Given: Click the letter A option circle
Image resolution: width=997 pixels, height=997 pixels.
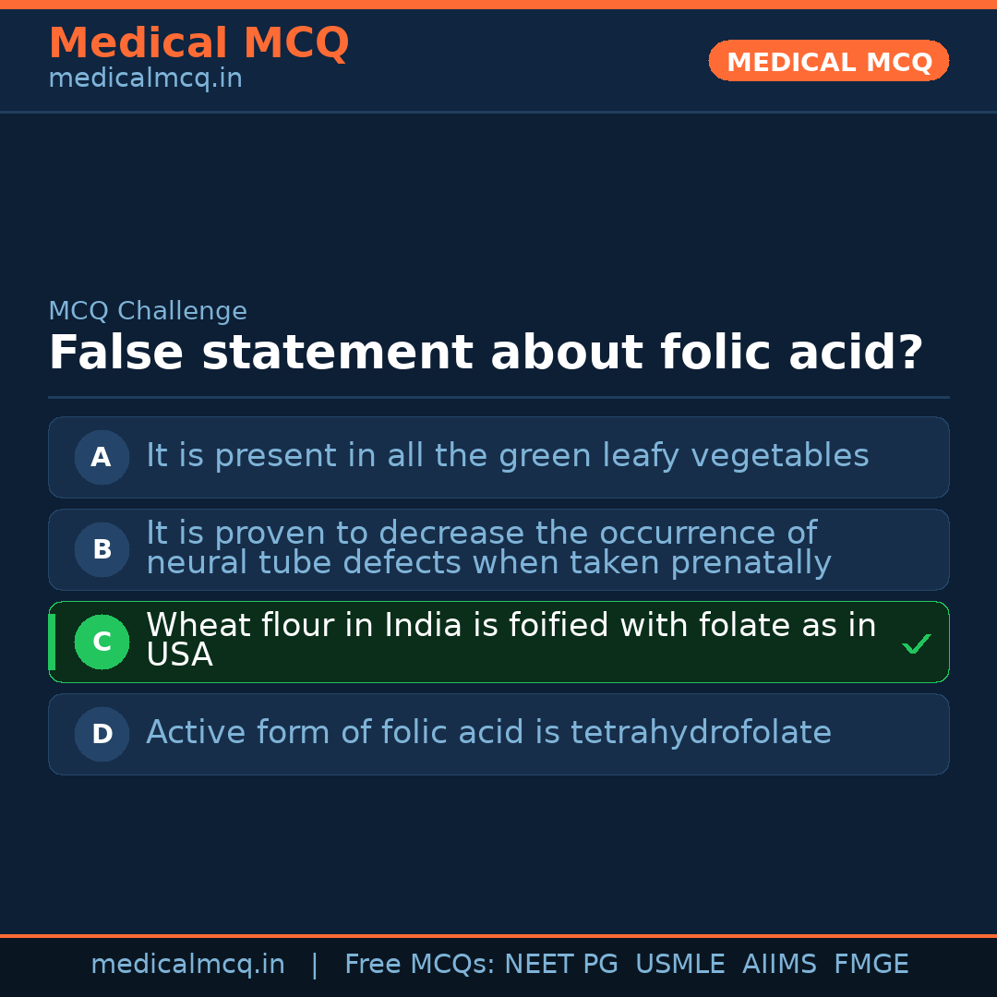Looking at the screenshot, I should coord(102,457).
